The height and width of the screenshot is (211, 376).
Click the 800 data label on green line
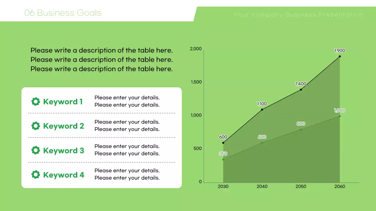pos(301,124)
